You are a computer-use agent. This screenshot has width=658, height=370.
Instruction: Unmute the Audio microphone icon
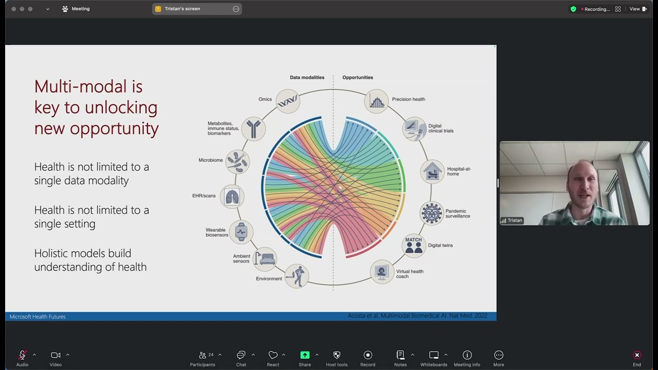[x=22, y=355]
